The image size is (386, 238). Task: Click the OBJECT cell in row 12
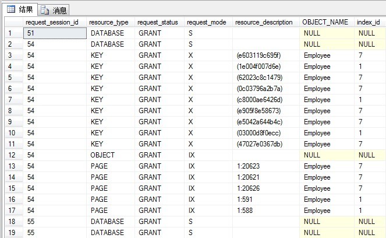click(102, 155)
